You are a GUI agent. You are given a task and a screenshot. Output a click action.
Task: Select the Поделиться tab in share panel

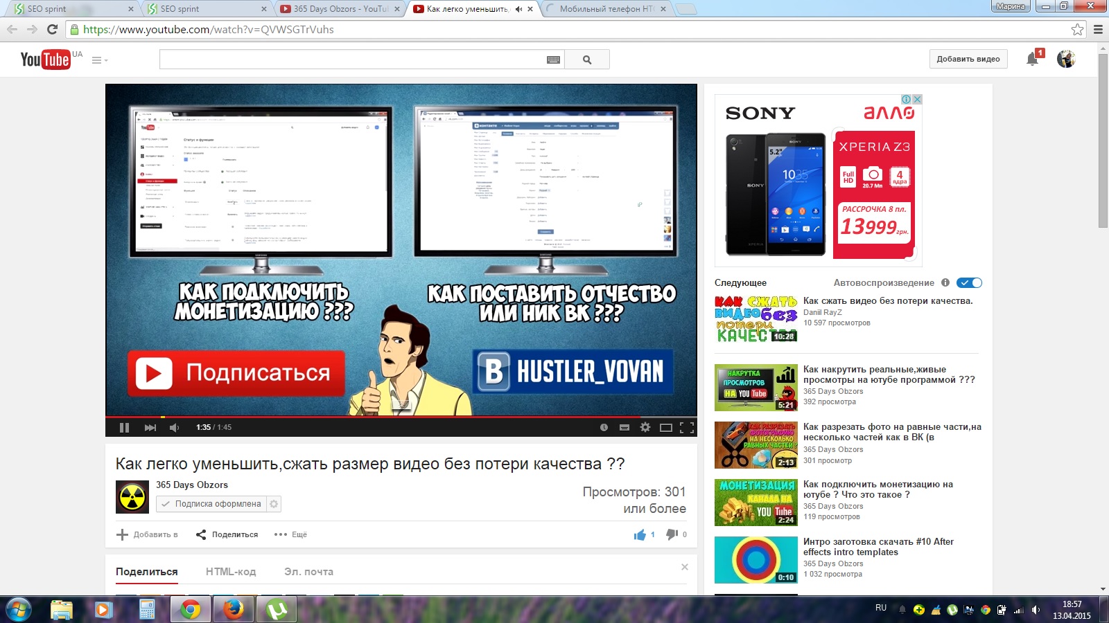coord(147,572)
